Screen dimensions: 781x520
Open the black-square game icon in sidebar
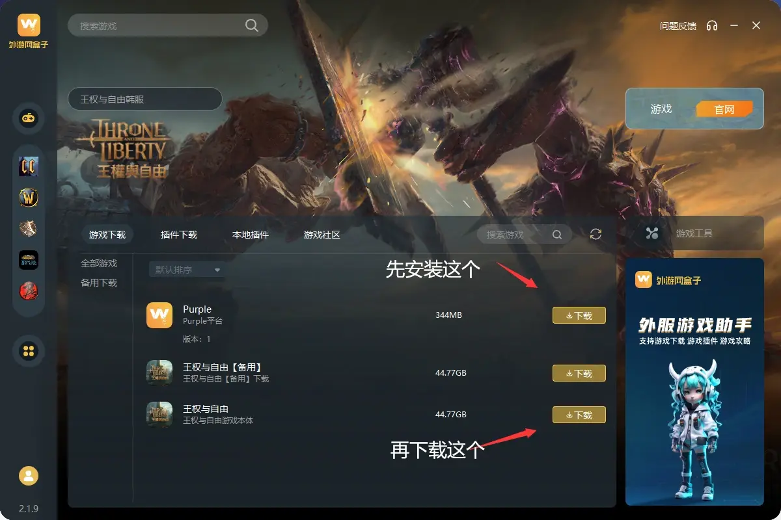(x=29, y=260)
